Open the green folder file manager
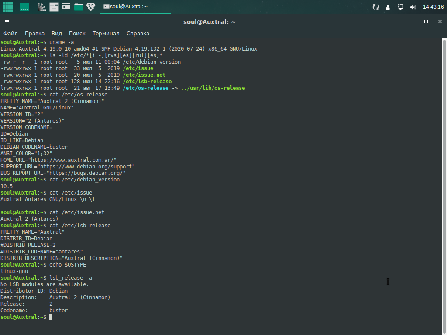 (79, 7)
